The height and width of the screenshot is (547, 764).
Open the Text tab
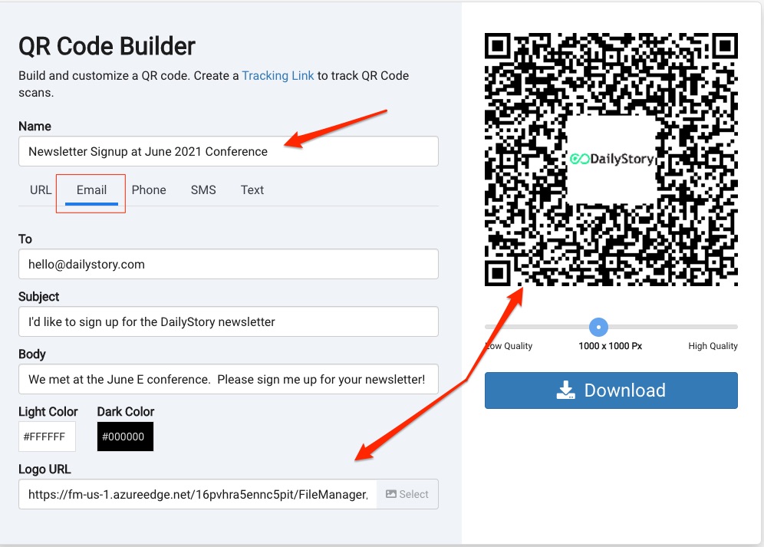(252, 189)
